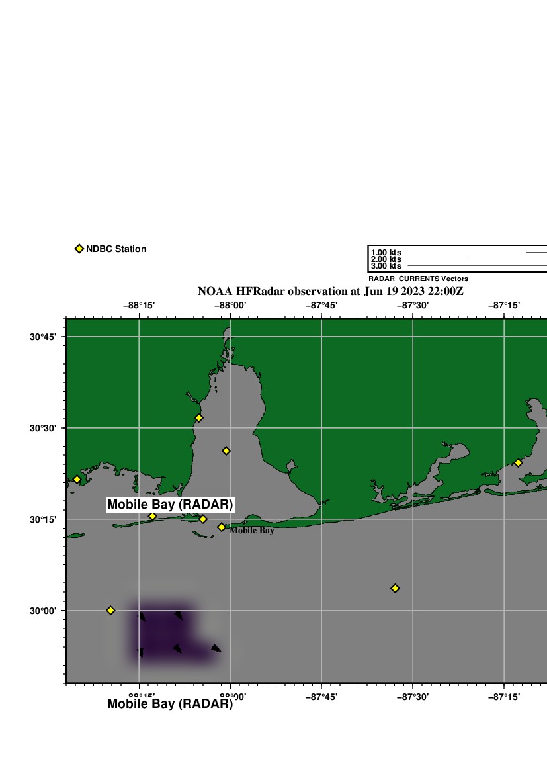Screen dimensions: 547x774
Task: Select the top-left current arrow in purple patch
Action: (x=141, y=617)
